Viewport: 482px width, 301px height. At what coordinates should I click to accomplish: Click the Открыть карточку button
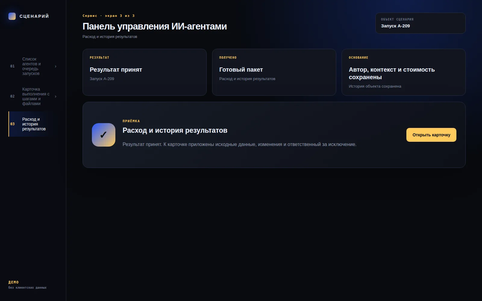click(431, 135)
